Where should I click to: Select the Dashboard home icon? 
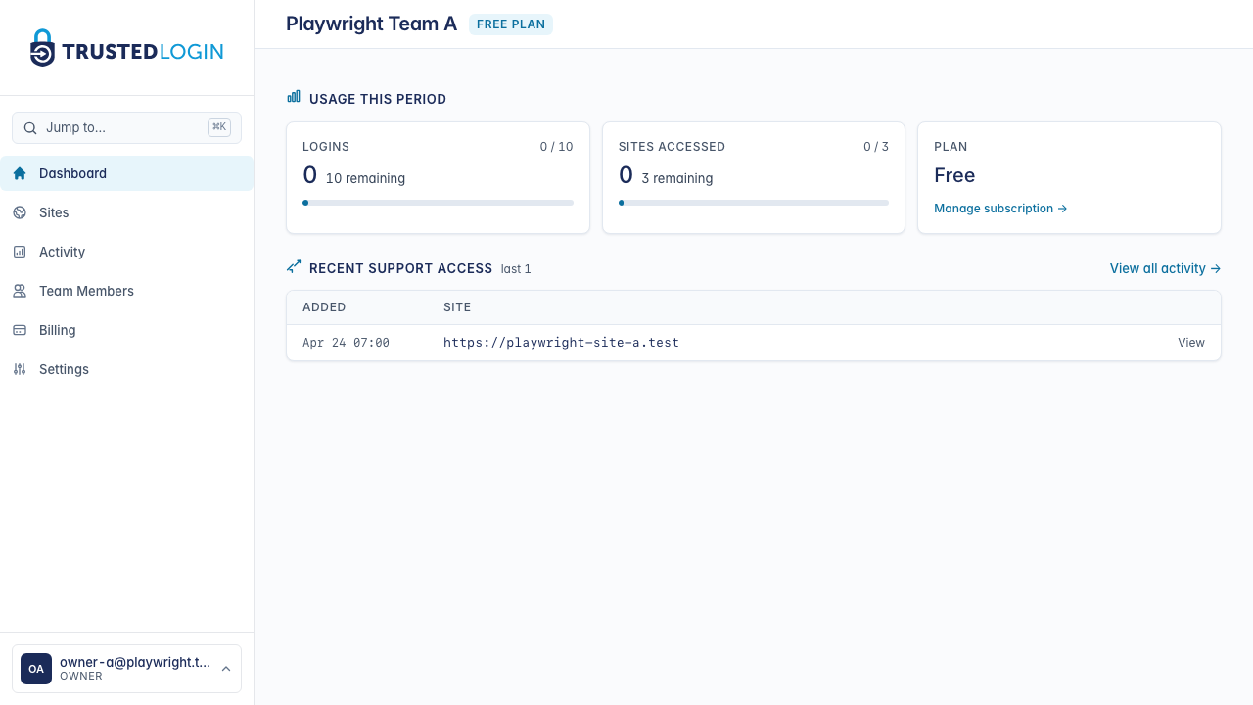pos(19,173)
